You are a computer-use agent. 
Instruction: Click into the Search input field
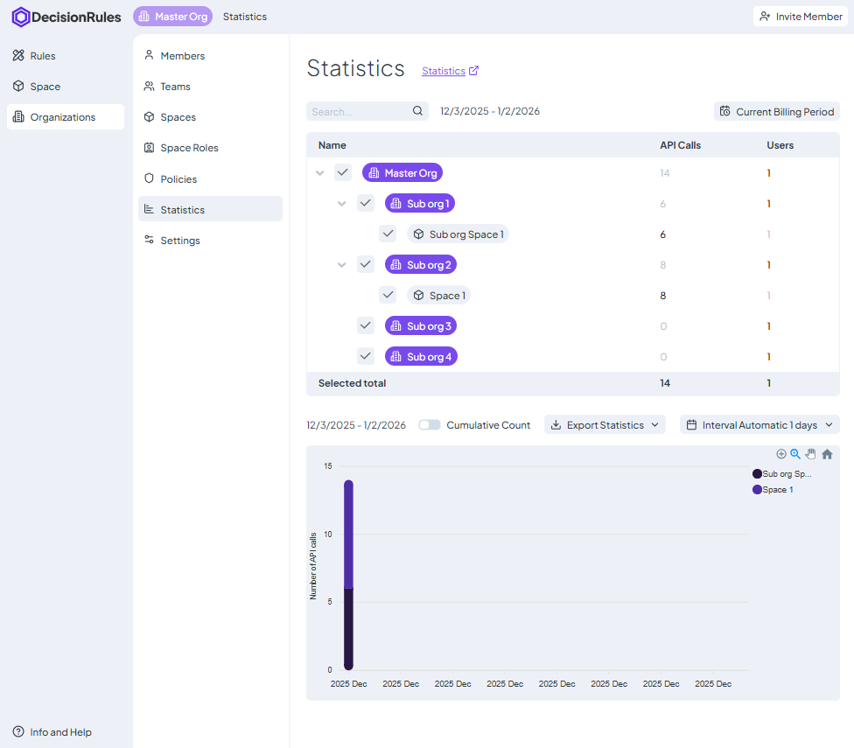359,111
